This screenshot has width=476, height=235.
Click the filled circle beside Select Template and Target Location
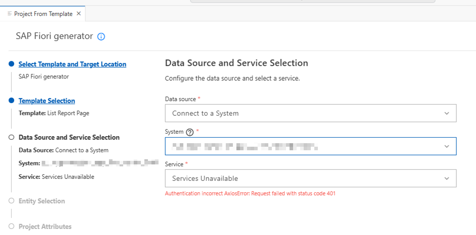coord(11,64)
